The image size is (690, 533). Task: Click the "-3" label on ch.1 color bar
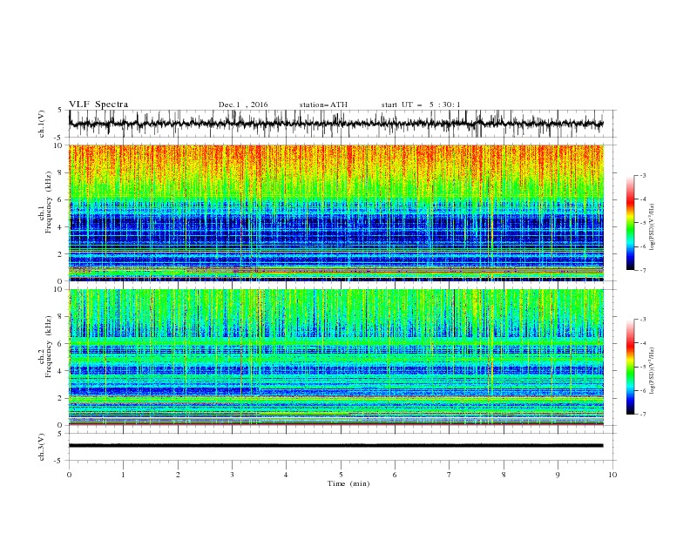point(643,175)
